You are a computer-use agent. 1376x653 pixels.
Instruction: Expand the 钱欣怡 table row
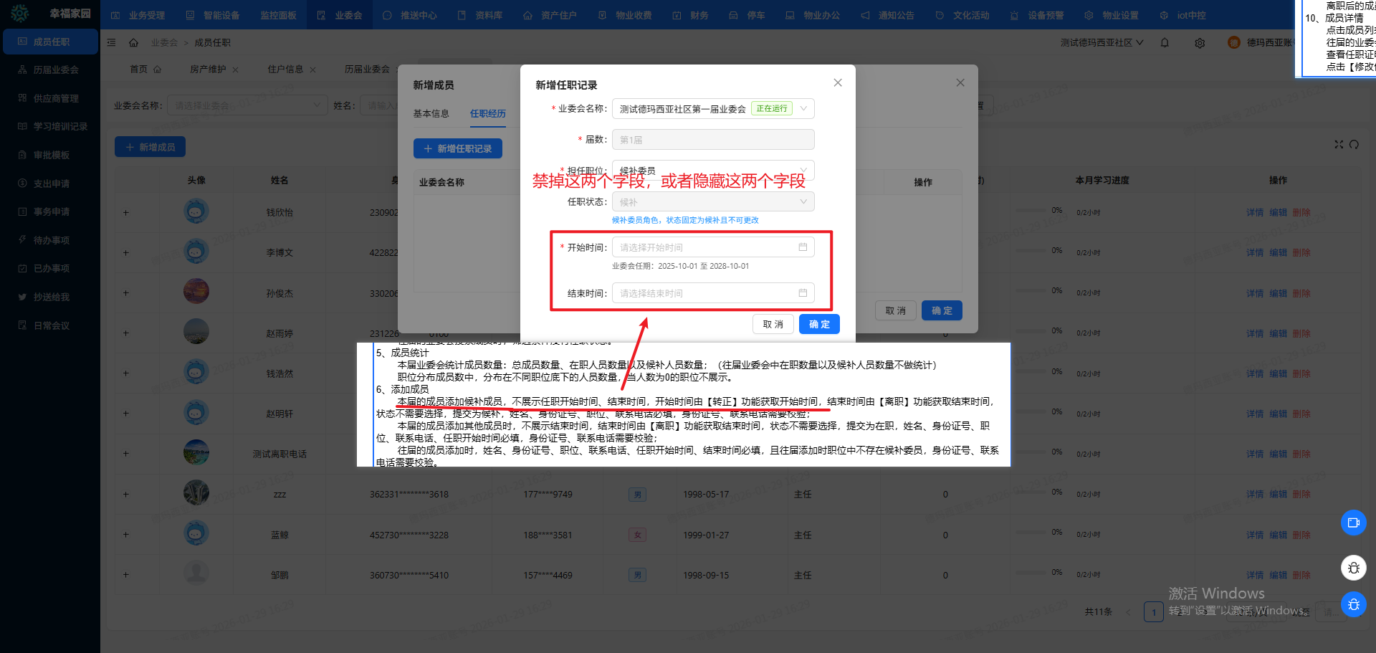click(126, 213)
